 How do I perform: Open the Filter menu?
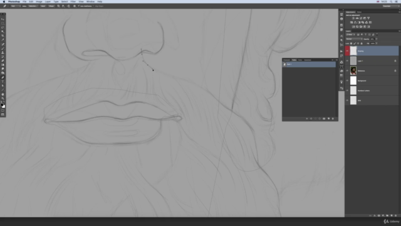(73, 1)
